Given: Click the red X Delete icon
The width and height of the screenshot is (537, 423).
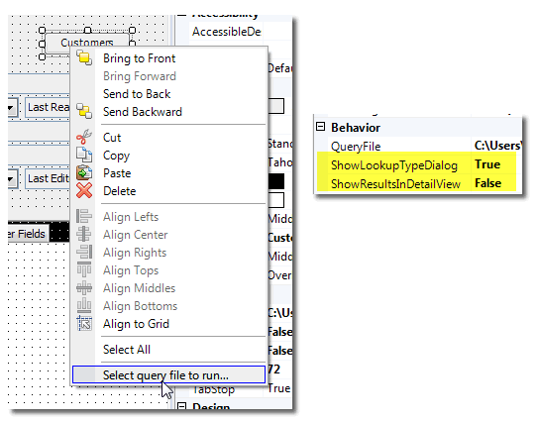Looking at the screenshot, I should point(84,190).
